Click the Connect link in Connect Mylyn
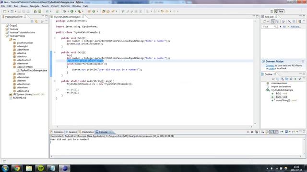The height and width of the screenshot is (172, 307). click(x=270, y=65)
